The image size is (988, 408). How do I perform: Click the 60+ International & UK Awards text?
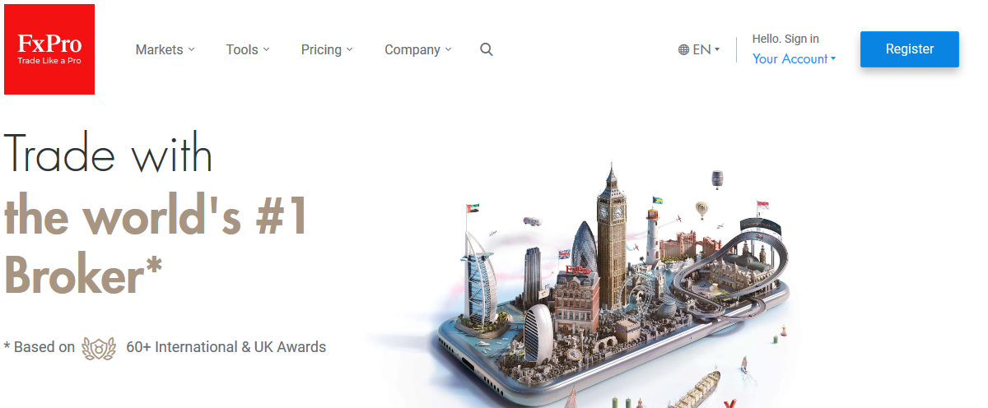tap(226, 347)
